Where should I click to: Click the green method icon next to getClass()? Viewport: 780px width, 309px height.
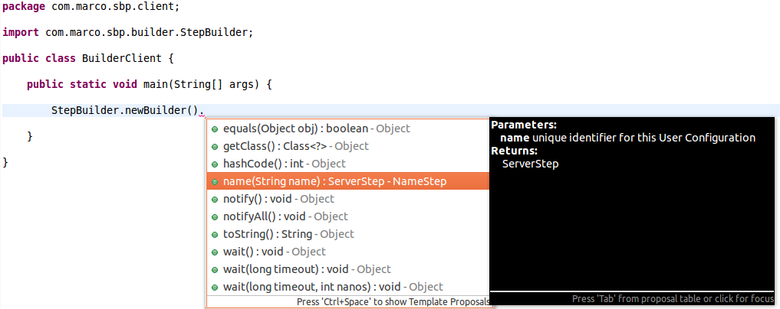coord(215,147)
